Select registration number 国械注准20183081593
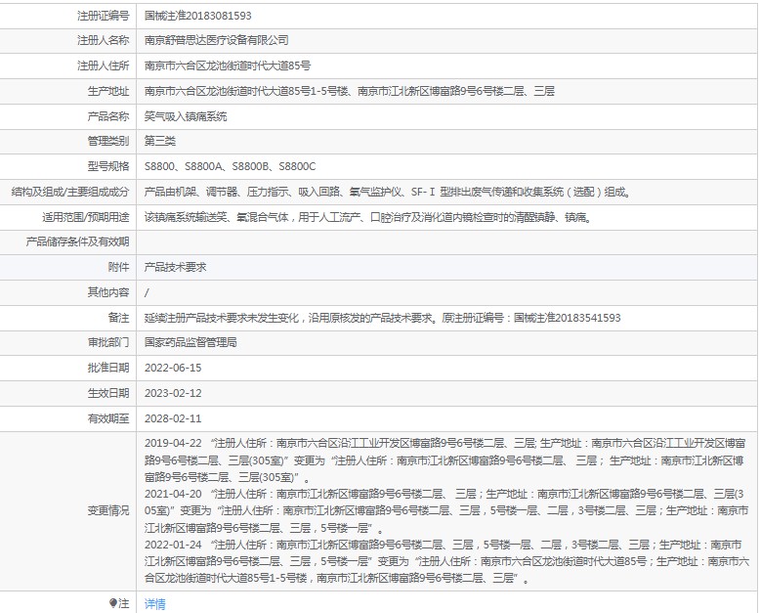 tap(198, 16)
